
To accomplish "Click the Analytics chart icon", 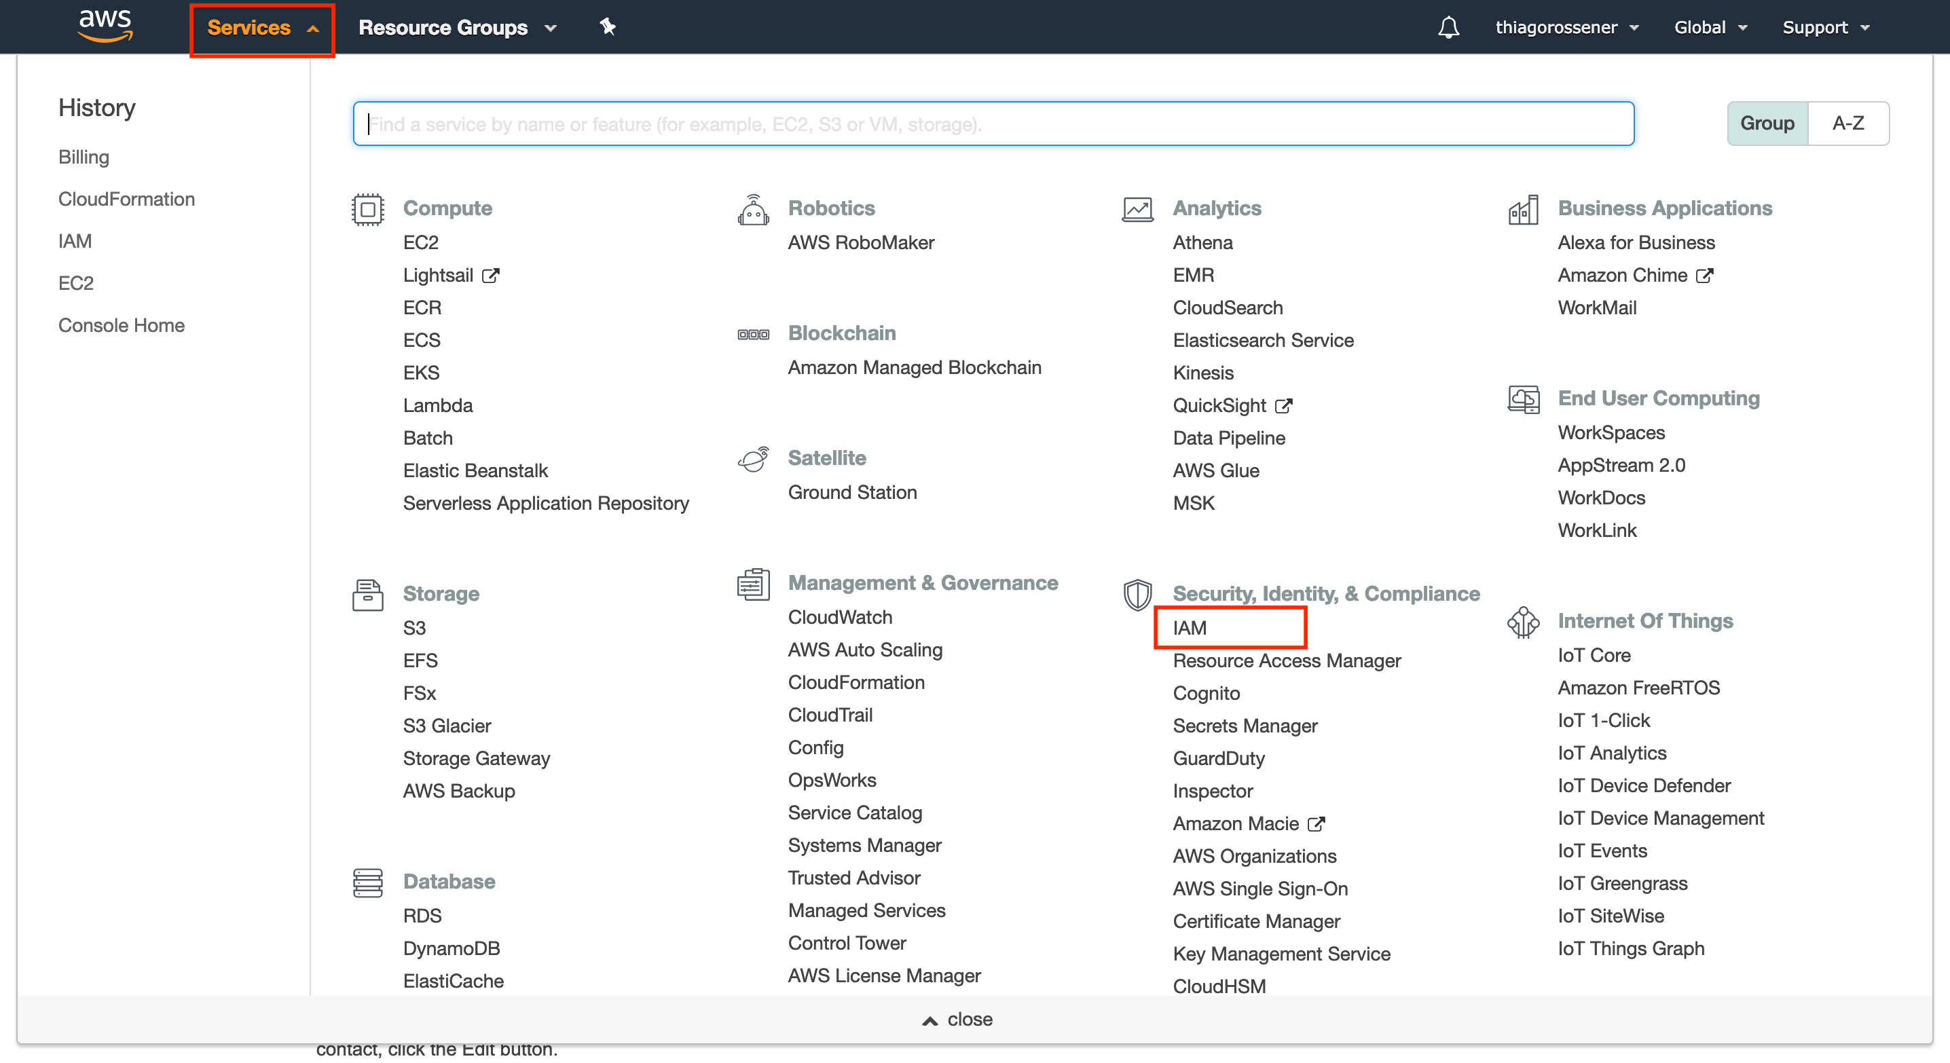I will point(1138,210).
